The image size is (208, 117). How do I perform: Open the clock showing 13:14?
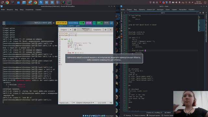[x=198, y=2]
